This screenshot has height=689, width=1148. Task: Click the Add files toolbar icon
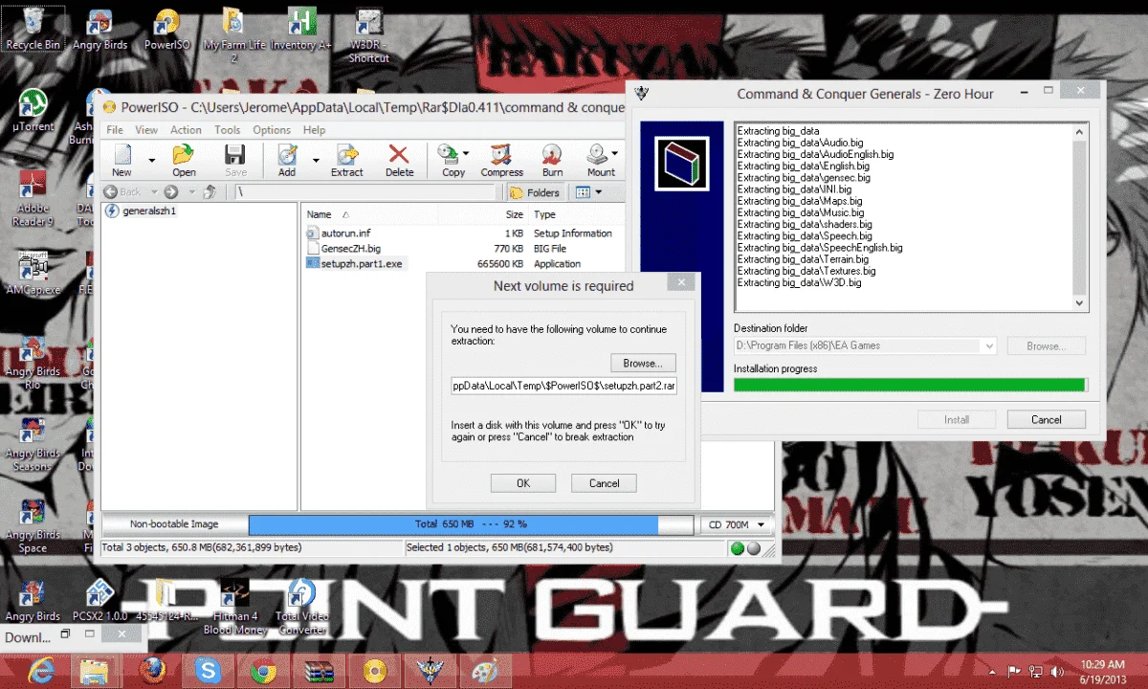tap(287, 160)
